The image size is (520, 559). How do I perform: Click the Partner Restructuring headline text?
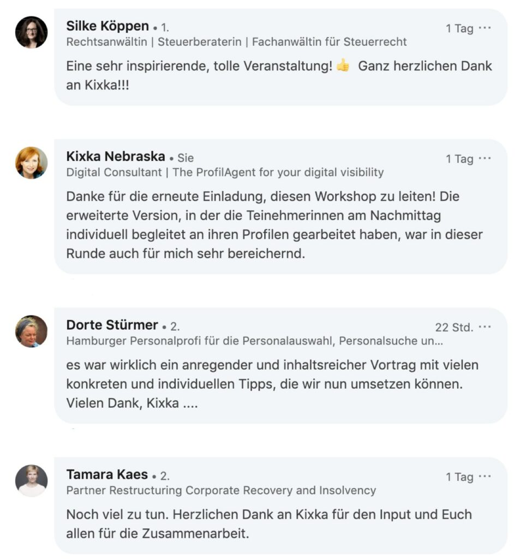tap(221, 491)
